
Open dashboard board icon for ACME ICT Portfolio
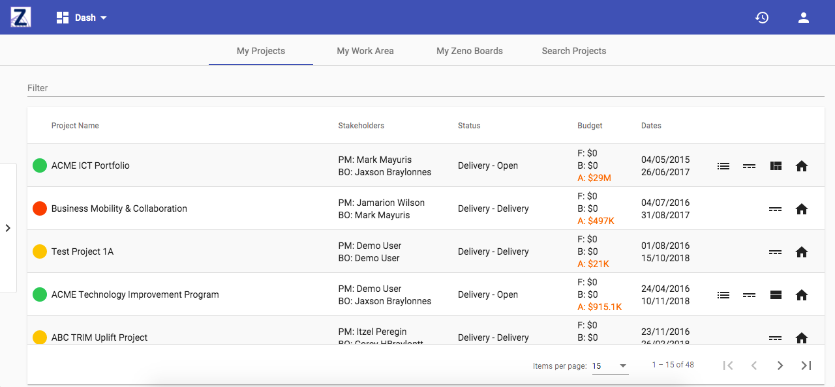(x=776, y=166)
